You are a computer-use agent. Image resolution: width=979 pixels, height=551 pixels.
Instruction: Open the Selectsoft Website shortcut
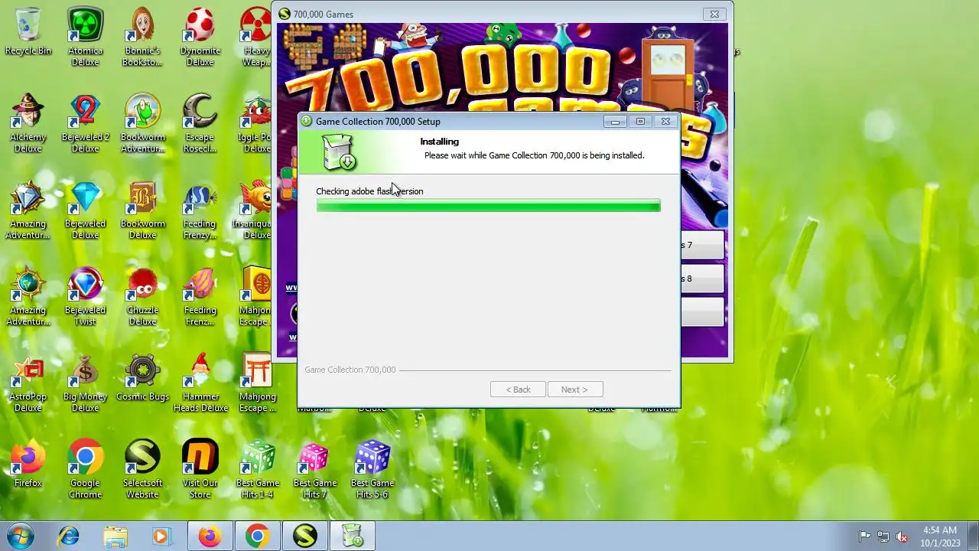142,469
